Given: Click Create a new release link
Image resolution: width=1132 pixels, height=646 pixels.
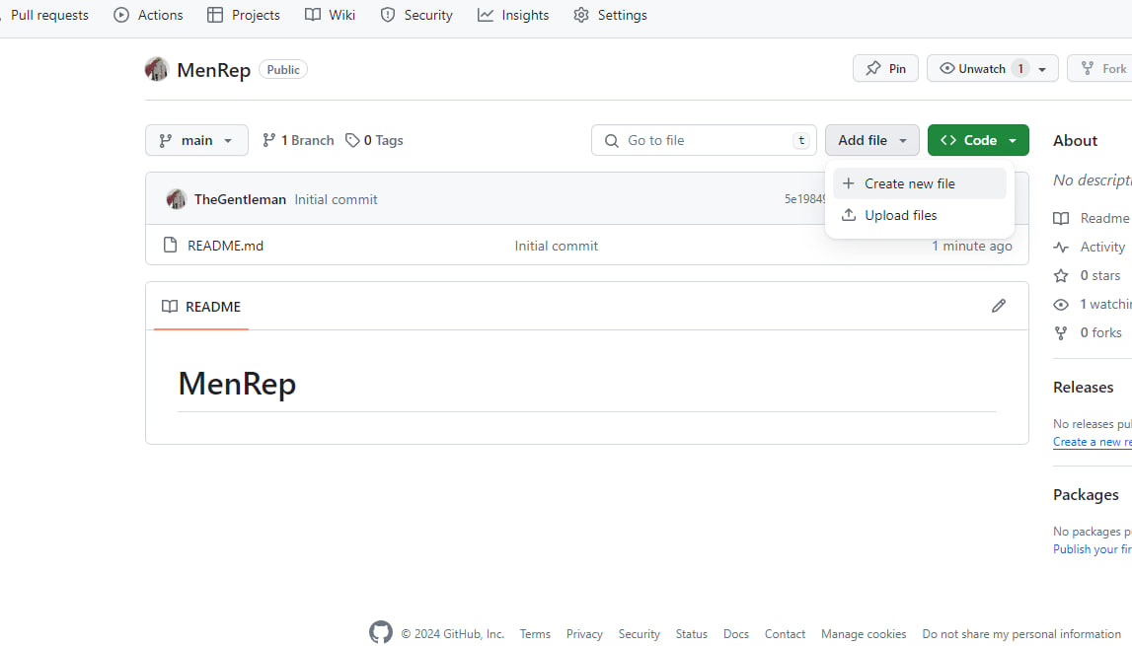Looking at the screenshot, I should point(1092,442).
